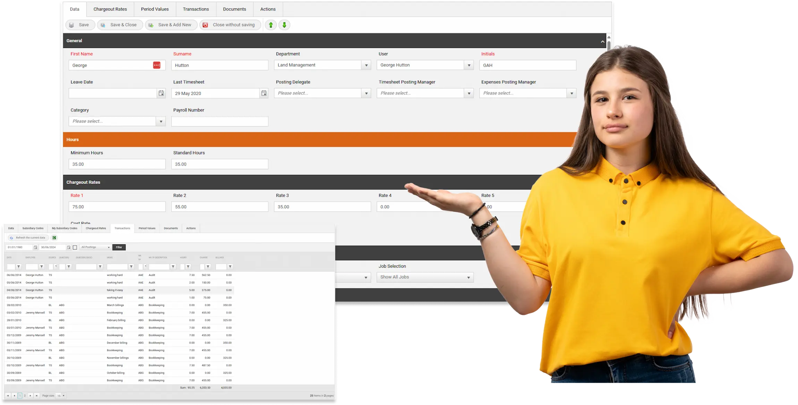Export transactions using the Excel icon

54,238
